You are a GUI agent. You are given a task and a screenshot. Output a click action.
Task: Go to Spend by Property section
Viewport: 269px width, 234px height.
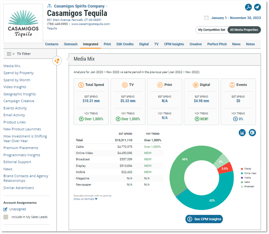click(18, 73)
